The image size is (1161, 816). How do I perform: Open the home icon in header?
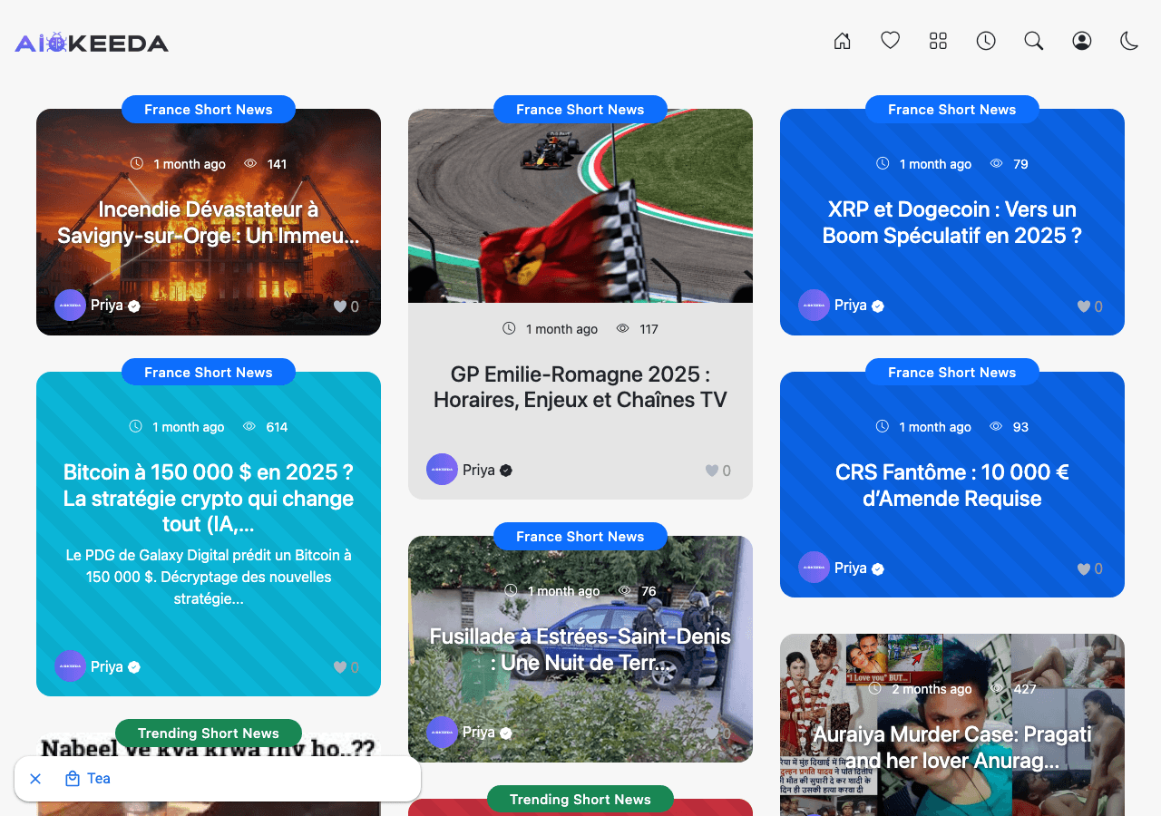coord(842,41)
